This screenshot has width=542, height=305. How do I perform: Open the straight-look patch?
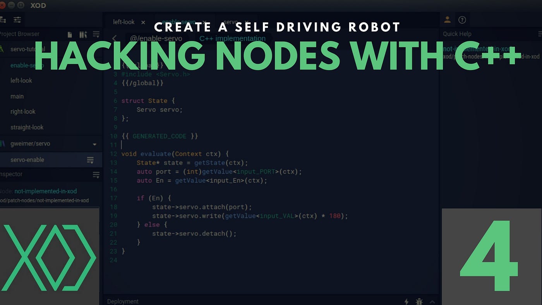point(27,127)
